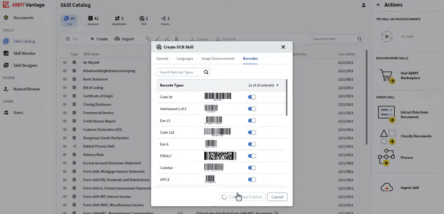The image size is (444, 214).
Task: Click Import skill link
Action: point(410,188)
